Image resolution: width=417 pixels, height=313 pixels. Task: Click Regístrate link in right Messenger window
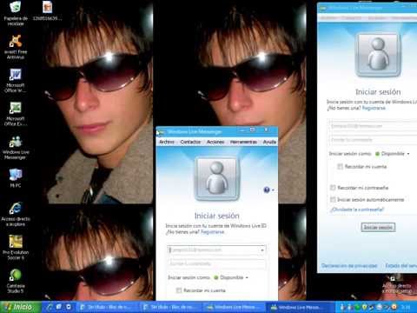pyautogui.click(x=374, y=108)
